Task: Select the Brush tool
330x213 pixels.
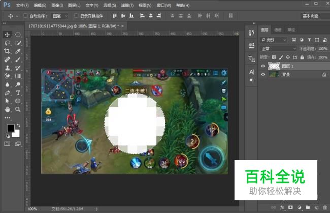Action: click(18, 59)
